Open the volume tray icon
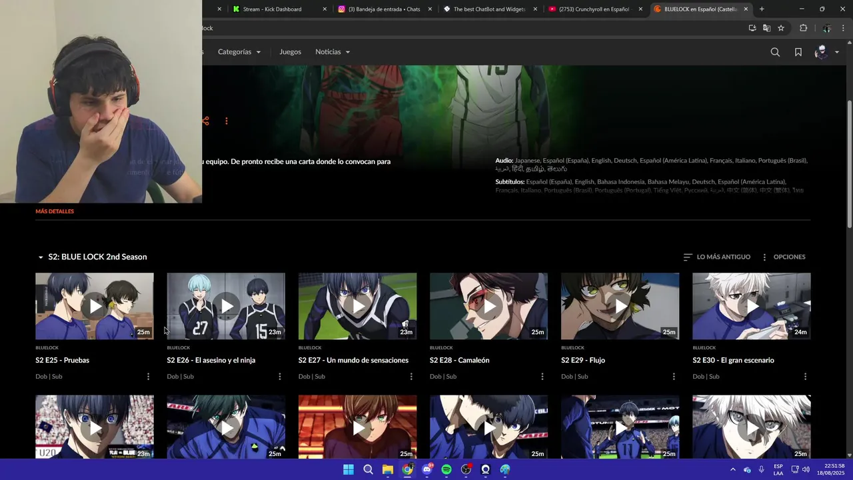The width and height of the screenshot is (853, 480). [x=806, y=469]
